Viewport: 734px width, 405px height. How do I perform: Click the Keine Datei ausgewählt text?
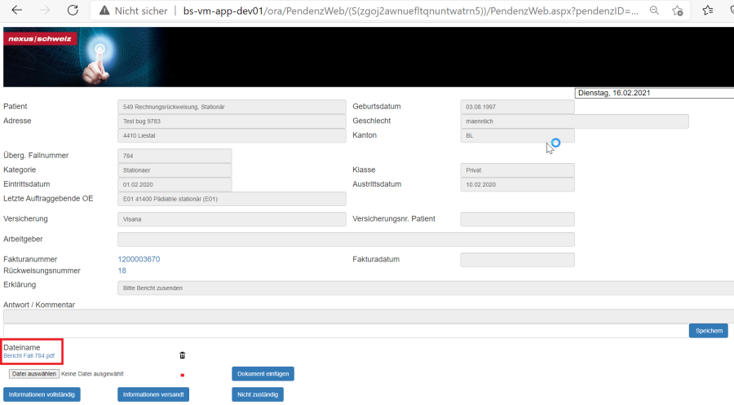click(92, 374)
